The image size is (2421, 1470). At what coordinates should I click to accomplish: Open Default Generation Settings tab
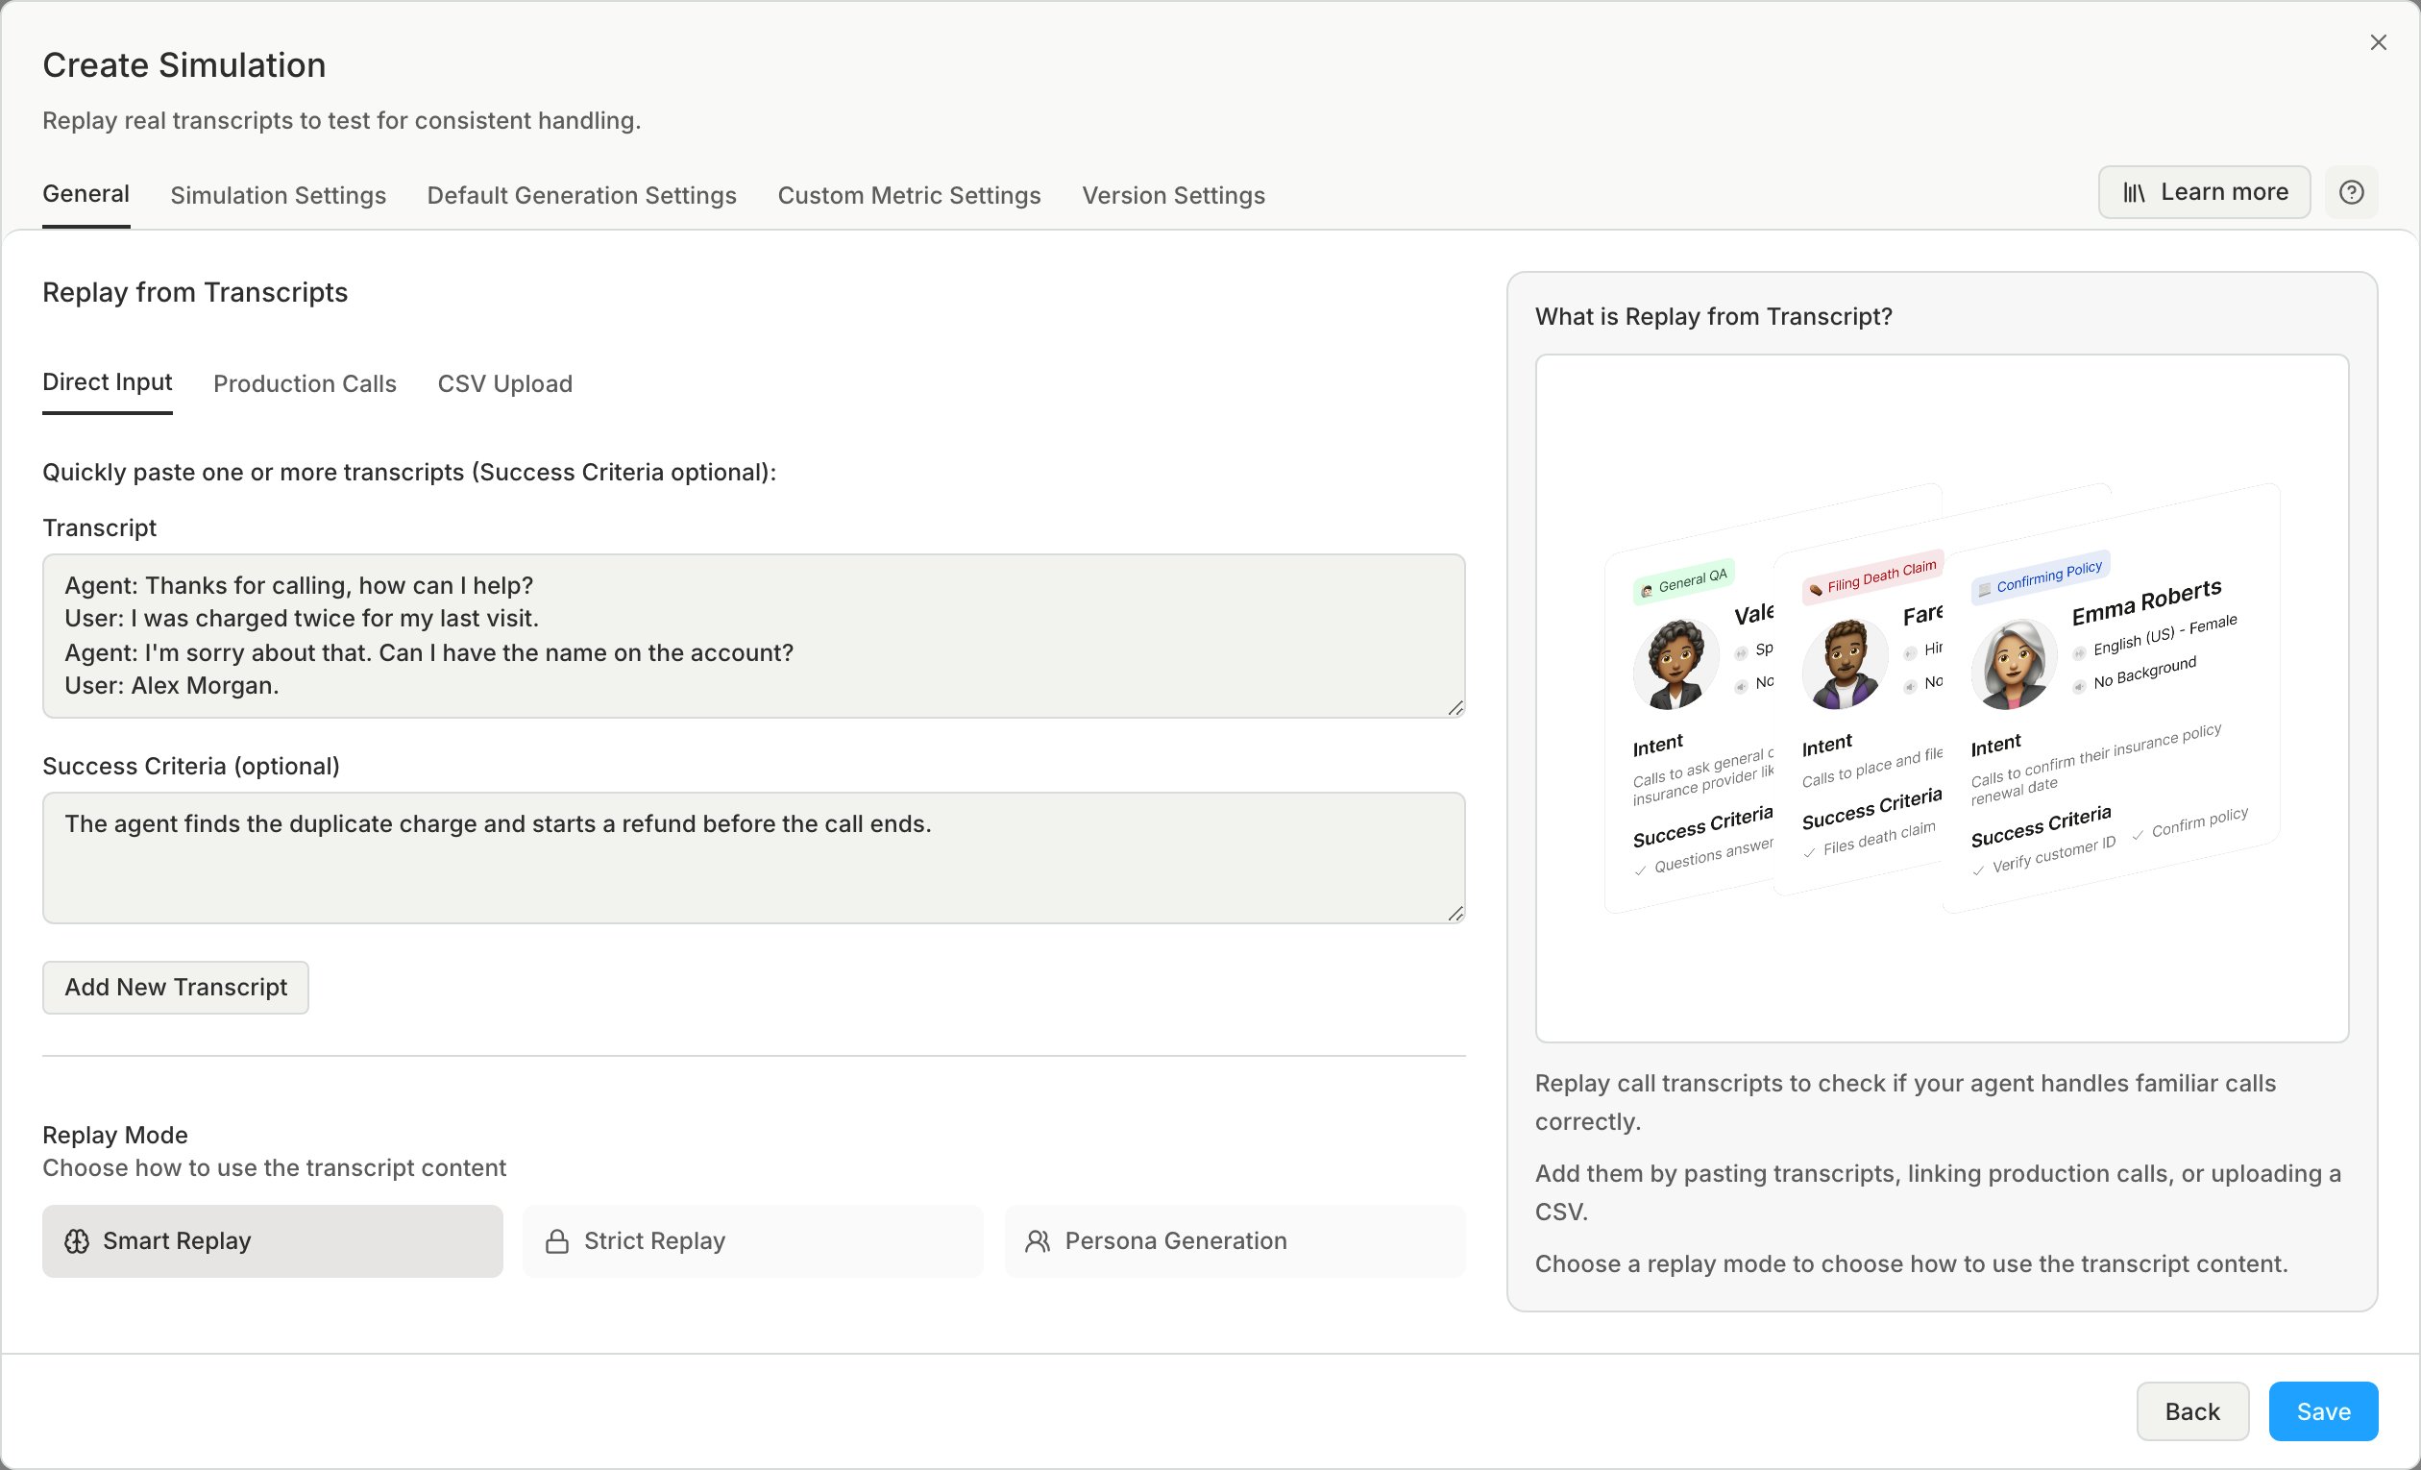(x=581, y=196)
